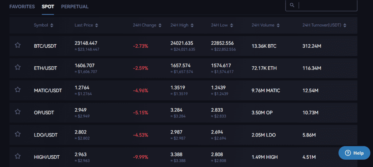Click ETH last price 1606.707

coord(85,65)
